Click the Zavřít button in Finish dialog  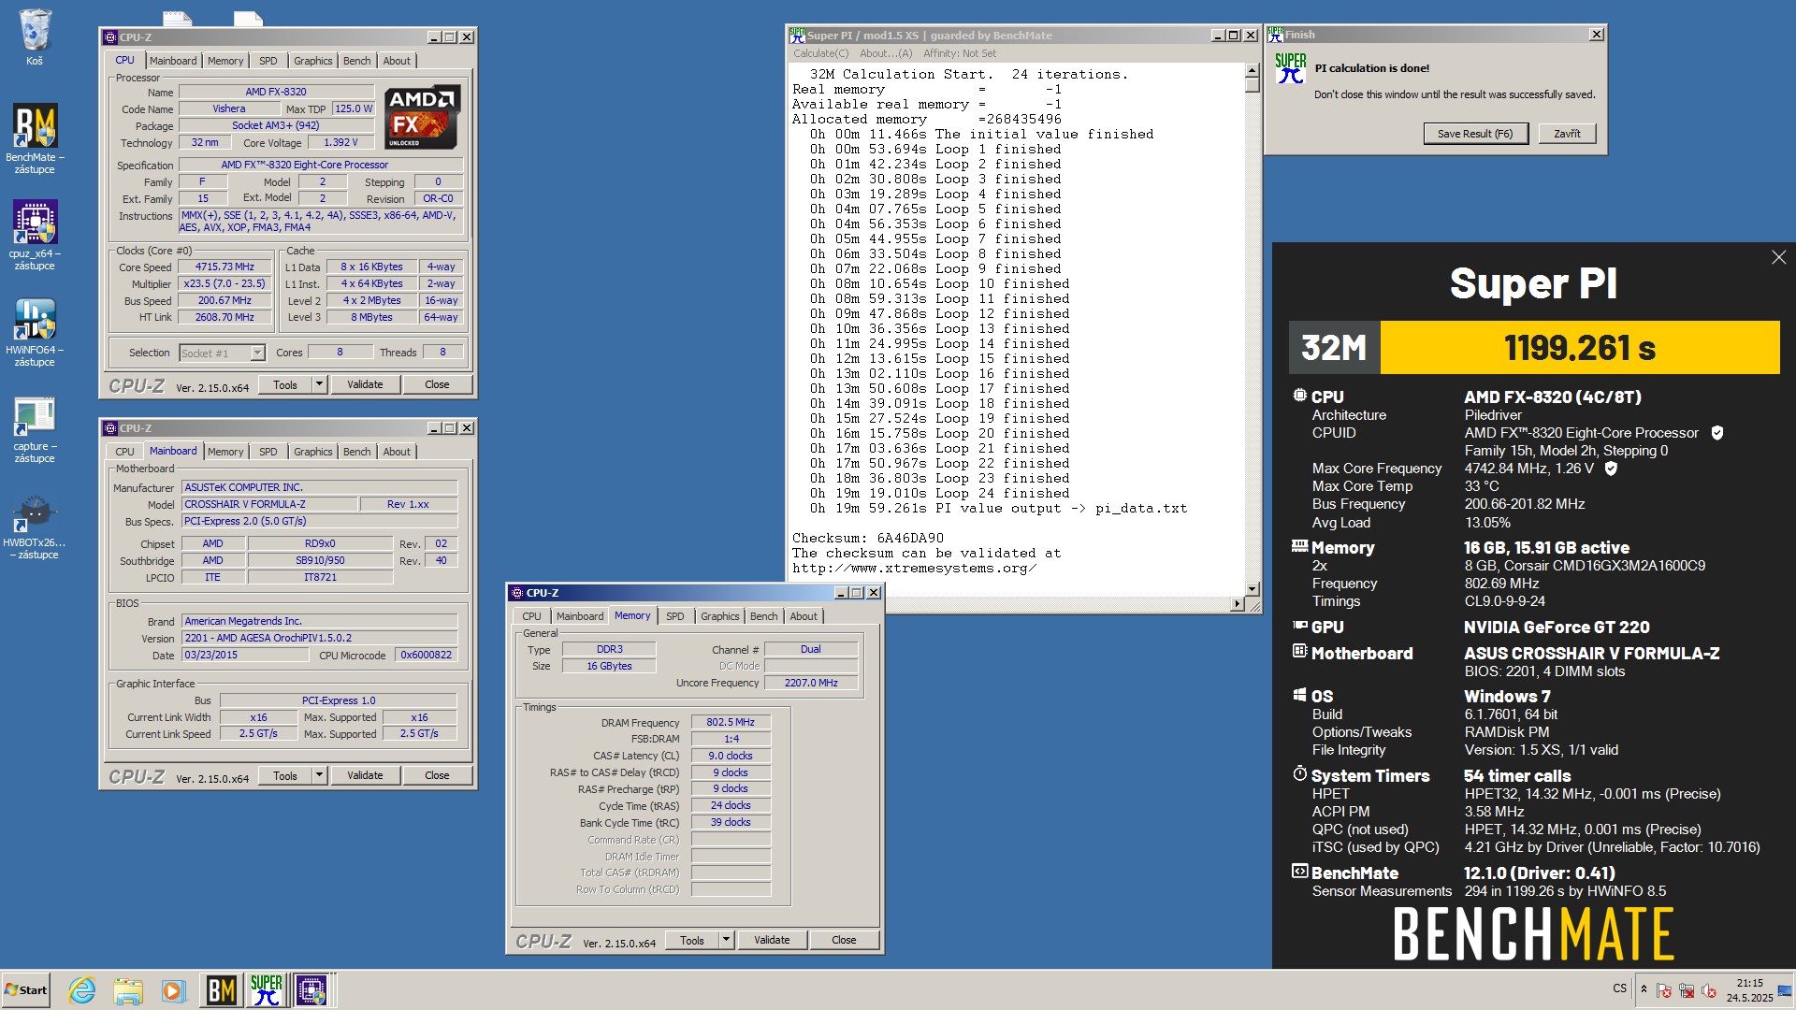(1567, 134)
